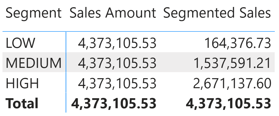The image size is (279, 116).
Task: Click the bold Total row label
Action: click(22, 103)
